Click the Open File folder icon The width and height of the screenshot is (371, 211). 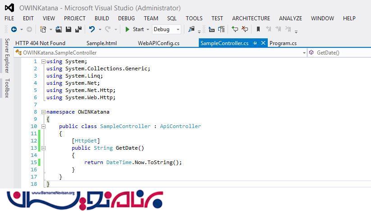point(59,29)
